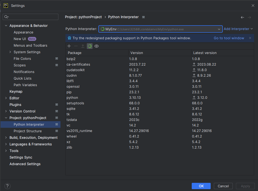This screenshot has width=258, height=191.
Task: Follow the Go to tool window link
Action: click(229, 38)
